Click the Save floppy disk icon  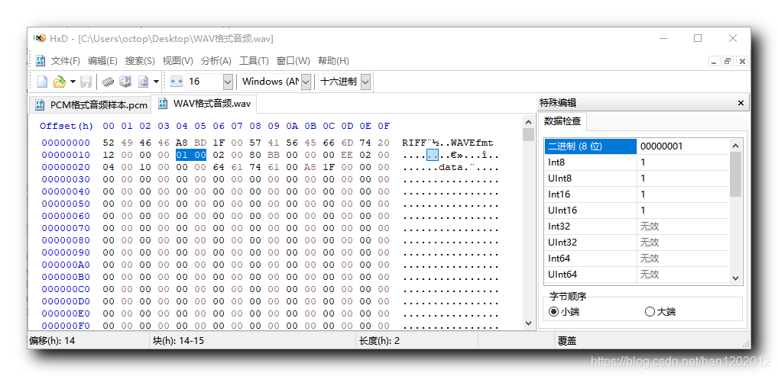pyautogui.click(x=86, y=82)
